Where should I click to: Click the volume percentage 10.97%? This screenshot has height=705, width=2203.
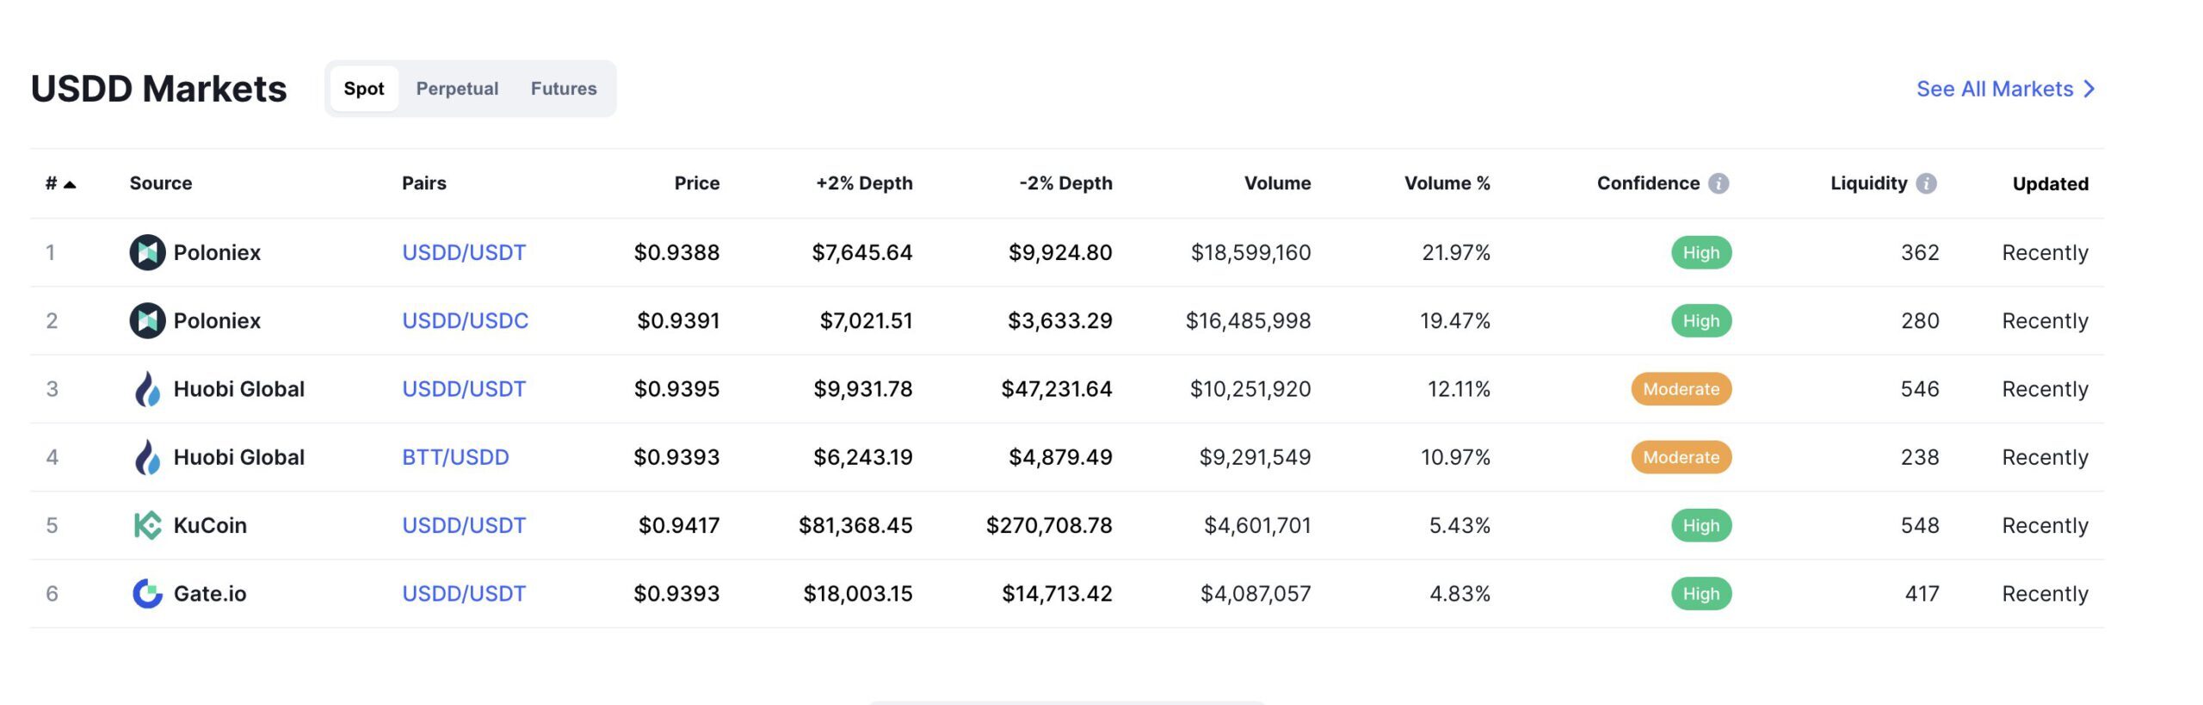[1455, 457]
